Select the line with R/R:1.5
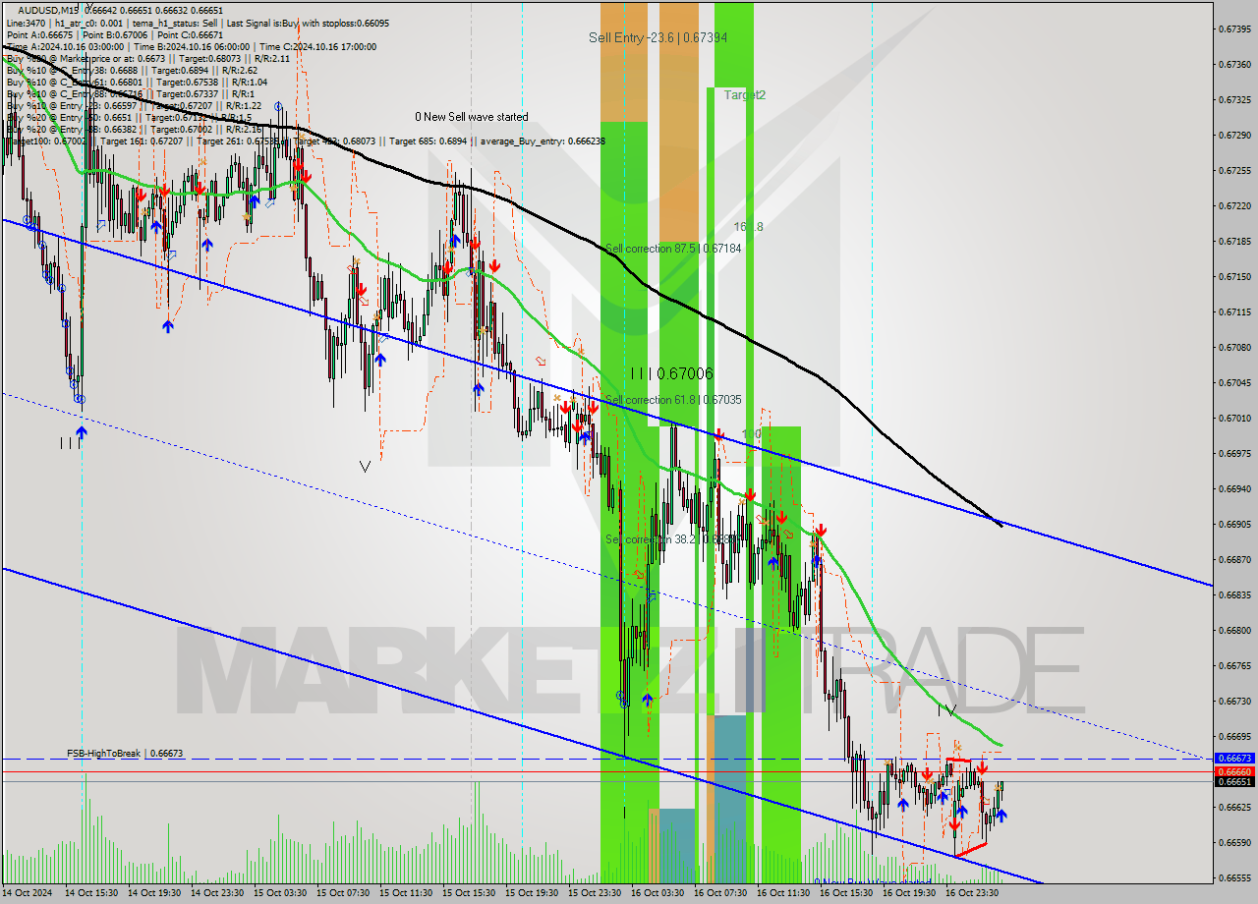This screenshot has width=1258, height=904. tap(129, 117)
